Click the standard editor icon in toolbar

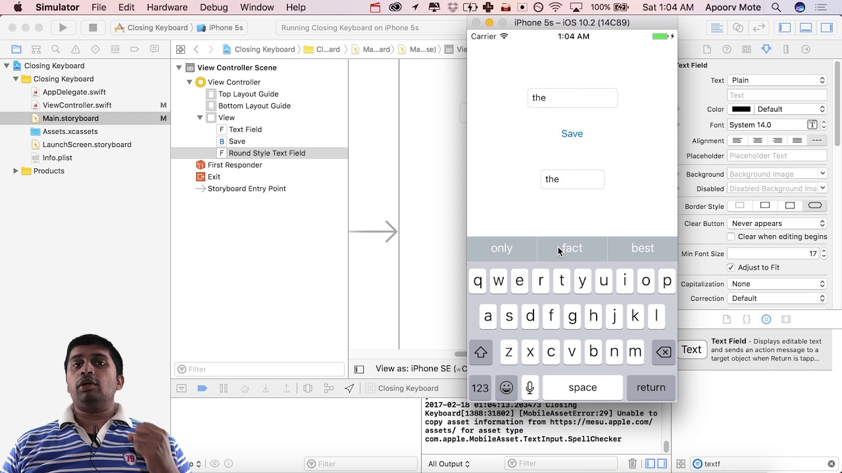(x=717, y=28)
